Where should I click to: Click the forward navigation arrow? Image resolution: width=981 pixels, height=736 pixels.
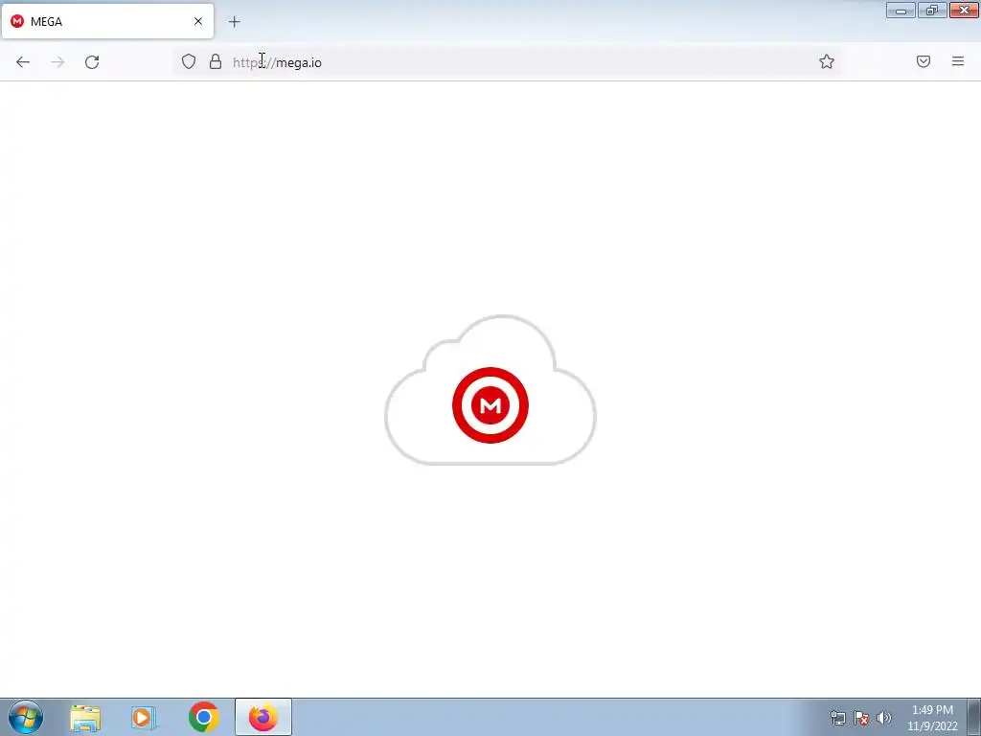click(57, 62)
